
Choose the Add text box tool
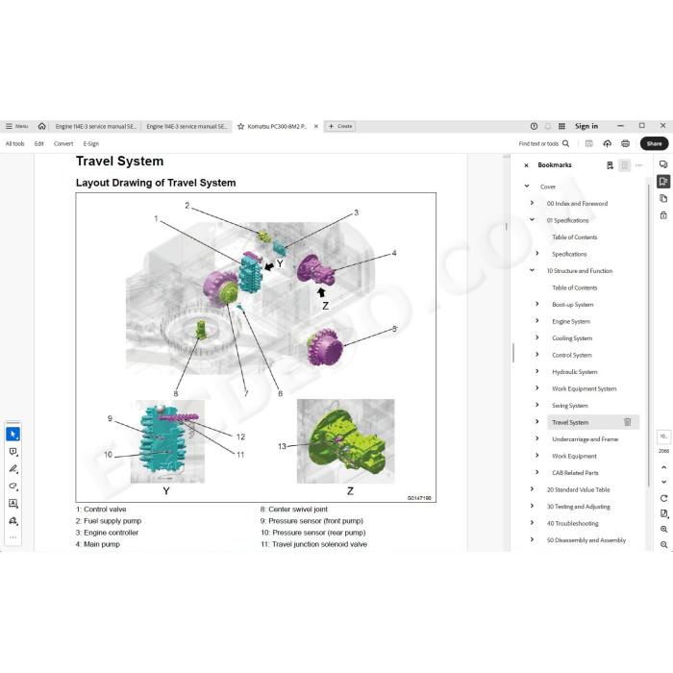[x=12, y=504]
